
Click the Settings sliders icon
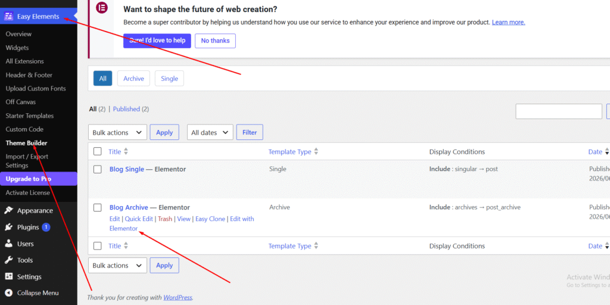tap(8, 276)
